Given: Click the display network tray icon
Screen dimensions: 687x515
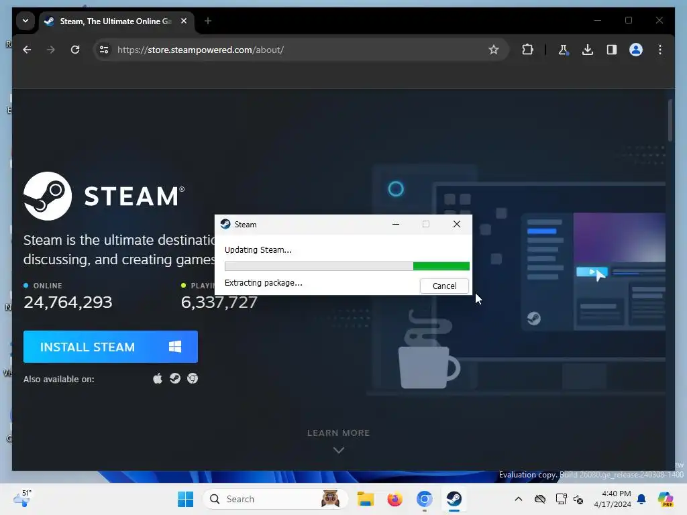Looking at the screenshot, I should point(562,499).
